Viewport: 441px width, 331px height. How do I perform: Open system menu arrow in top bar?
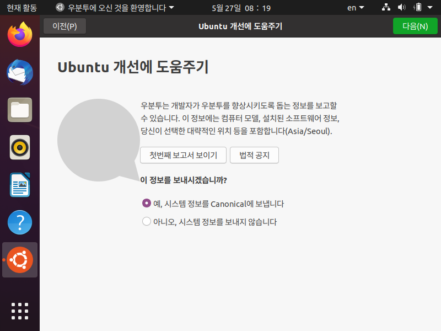(430, 8)
